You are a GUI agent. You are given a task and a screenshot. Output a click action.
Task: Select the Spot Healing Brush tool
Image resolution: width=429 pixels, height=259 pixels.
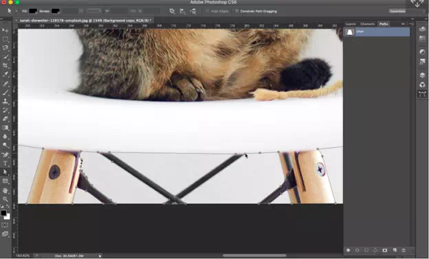5,83
